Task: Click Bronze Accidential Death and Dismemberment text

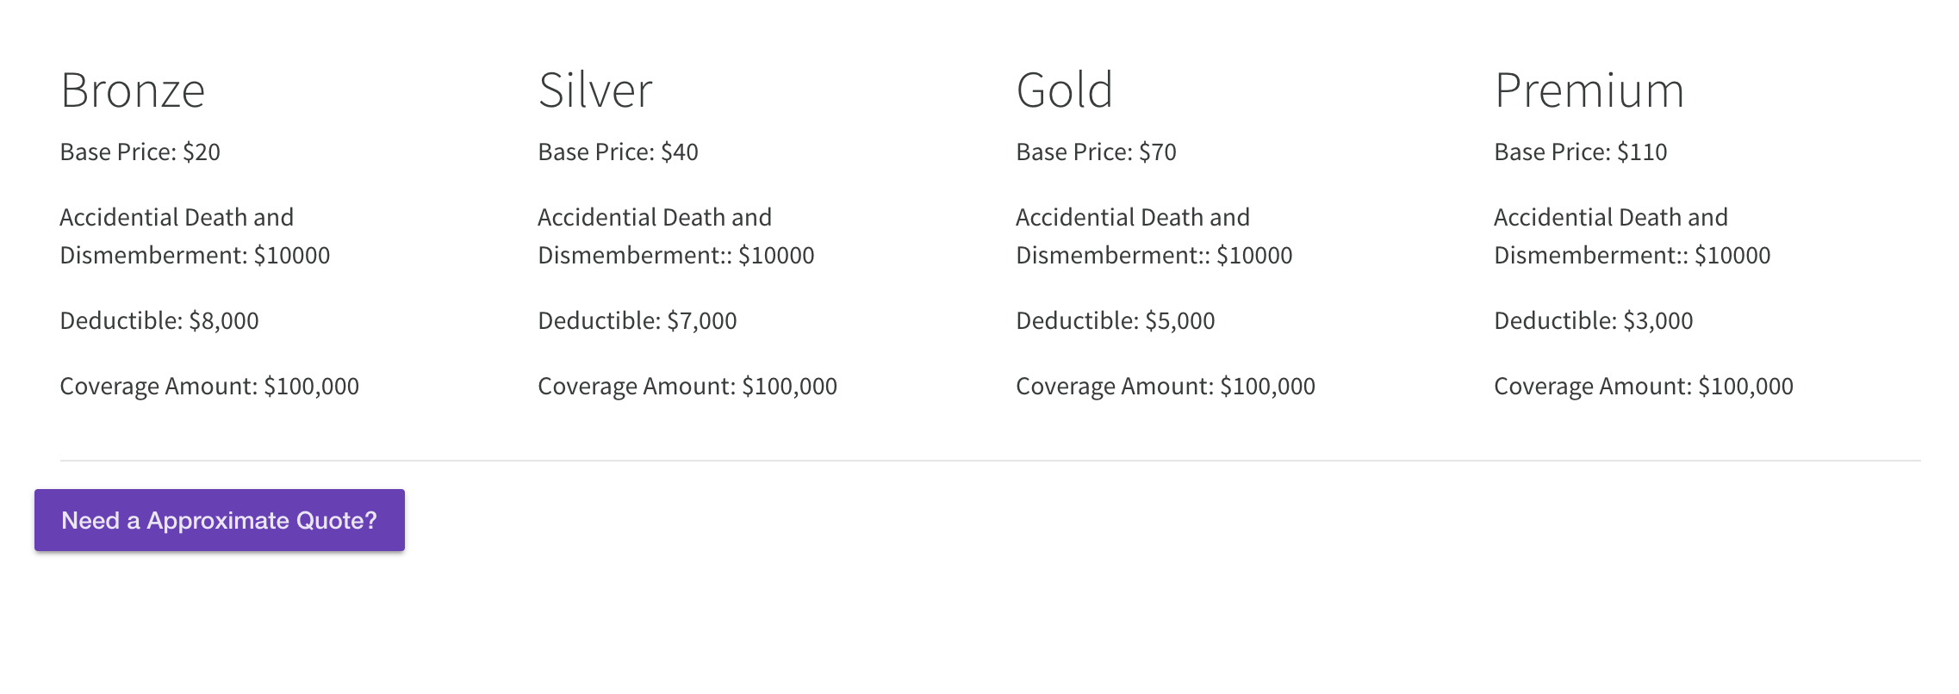Action: pos(195,237)
